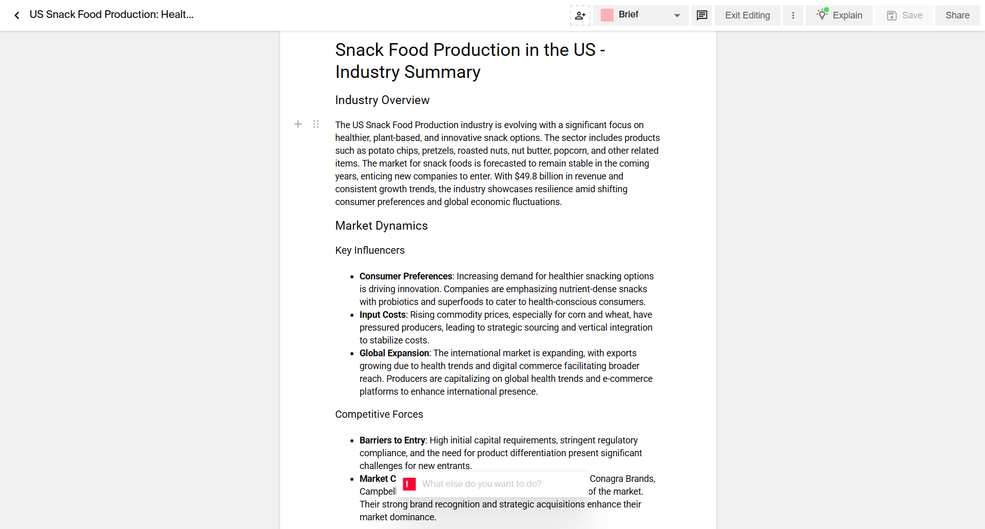Navigate back using the left arrow icon
This screenshot has width=985, height=529.
pyautogui.click(x=17, y=15)
